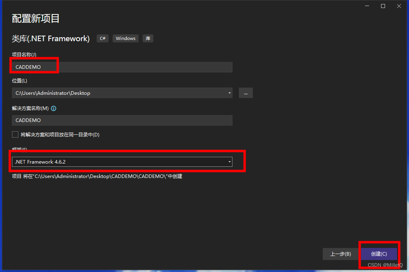Viewport: 409px width, 272px height.
Task: Expand the 位置 location dropdown arrow
Action: (229, 93)
